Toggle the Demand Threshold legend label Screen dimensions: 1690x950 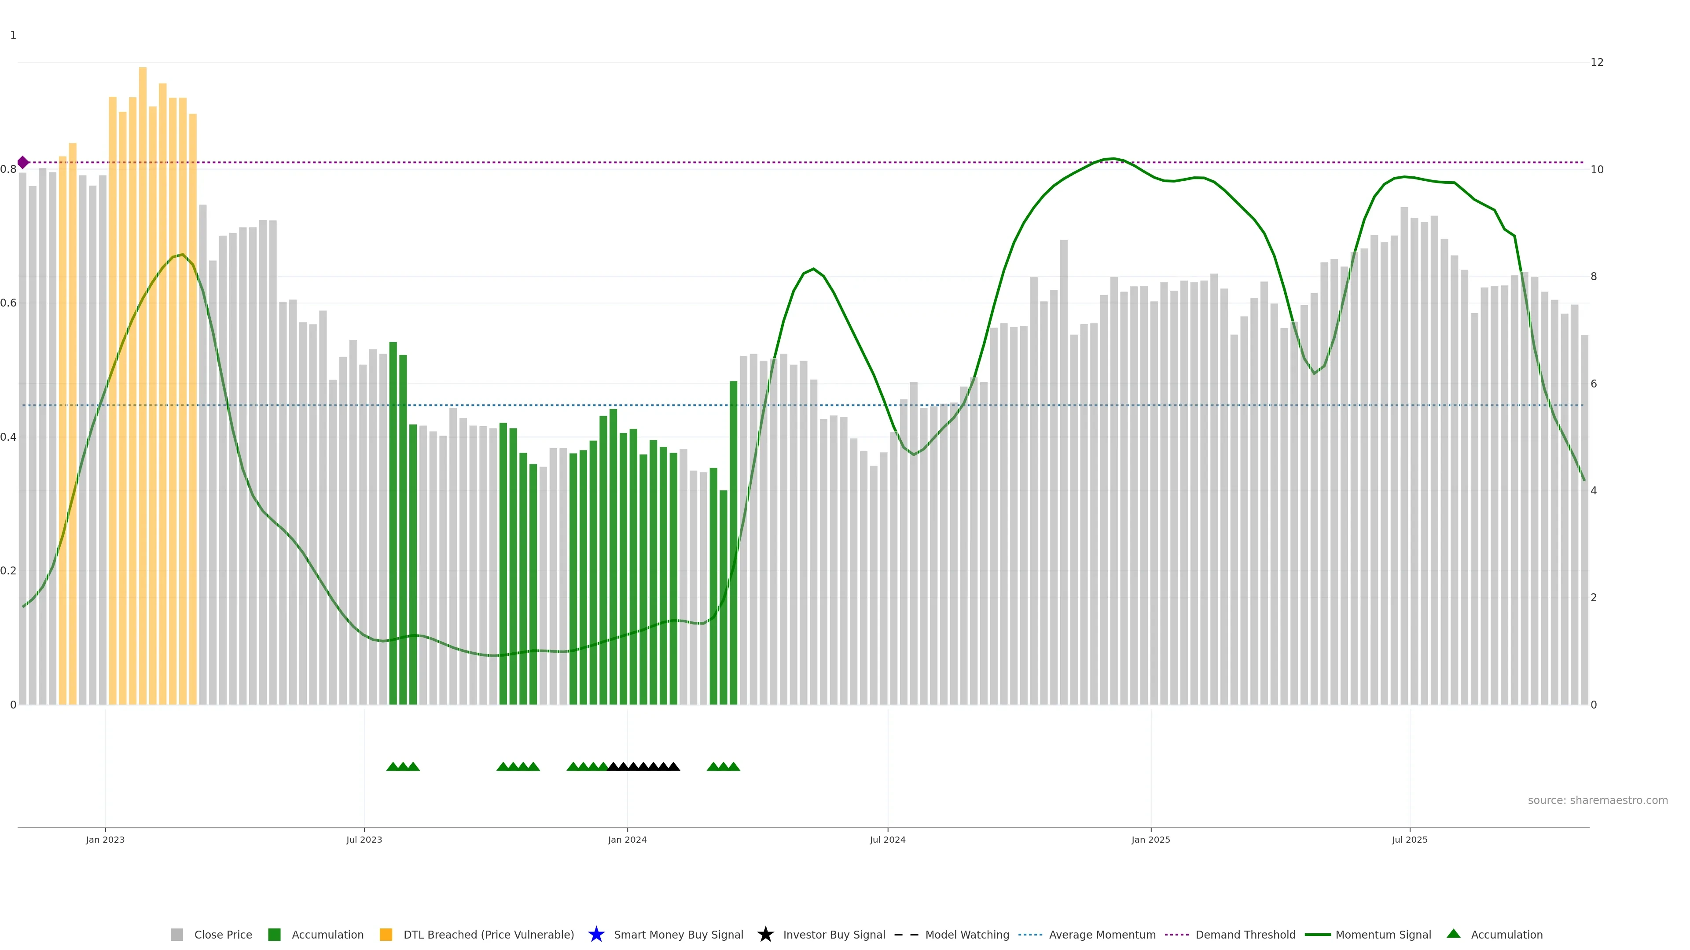pyautogui.click(x=1245, y=935)
